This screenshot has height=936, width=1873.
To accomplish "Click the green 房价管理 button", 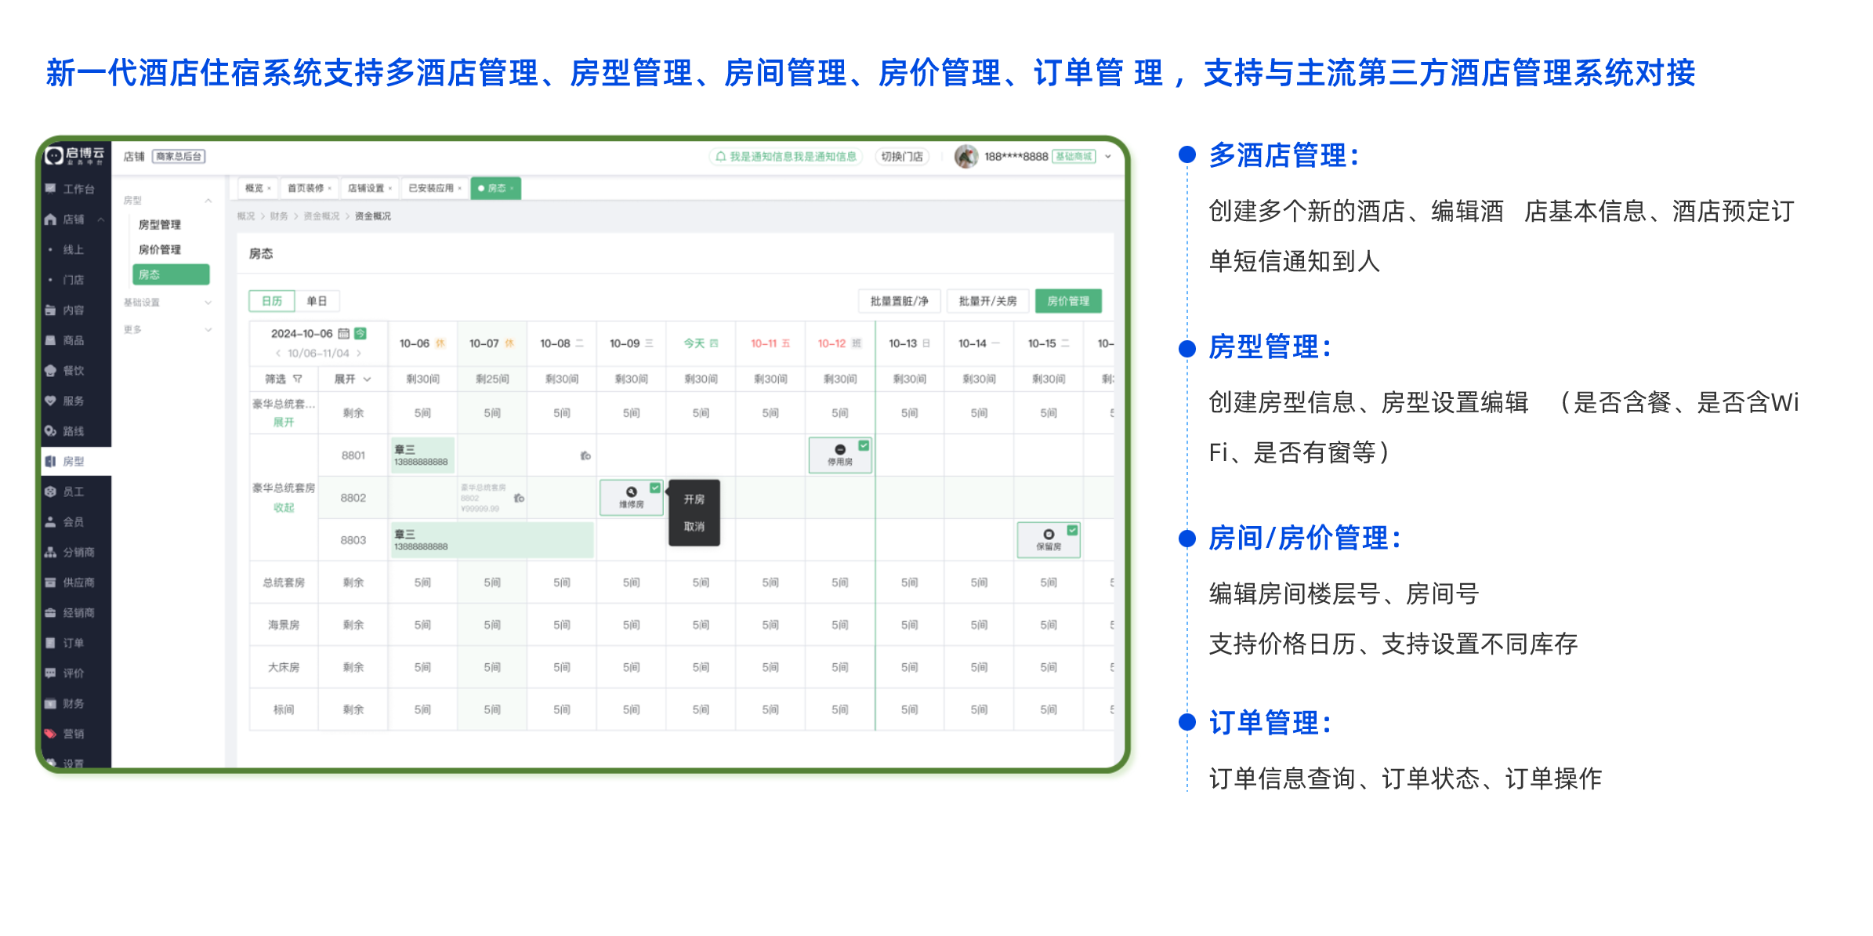I will [x=1067, y=301].
